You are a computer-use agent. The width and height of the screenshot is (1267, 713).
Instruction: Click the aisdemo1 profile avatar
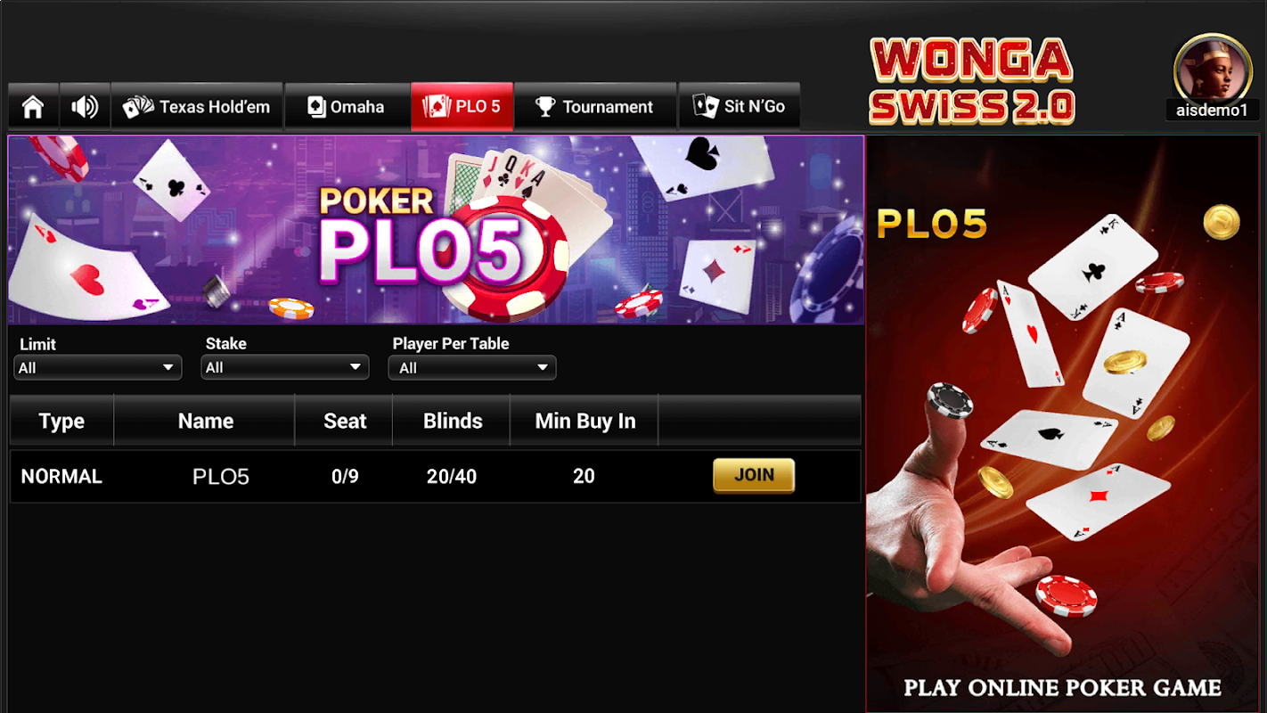pyautogui.click(x=1213, y=68)
